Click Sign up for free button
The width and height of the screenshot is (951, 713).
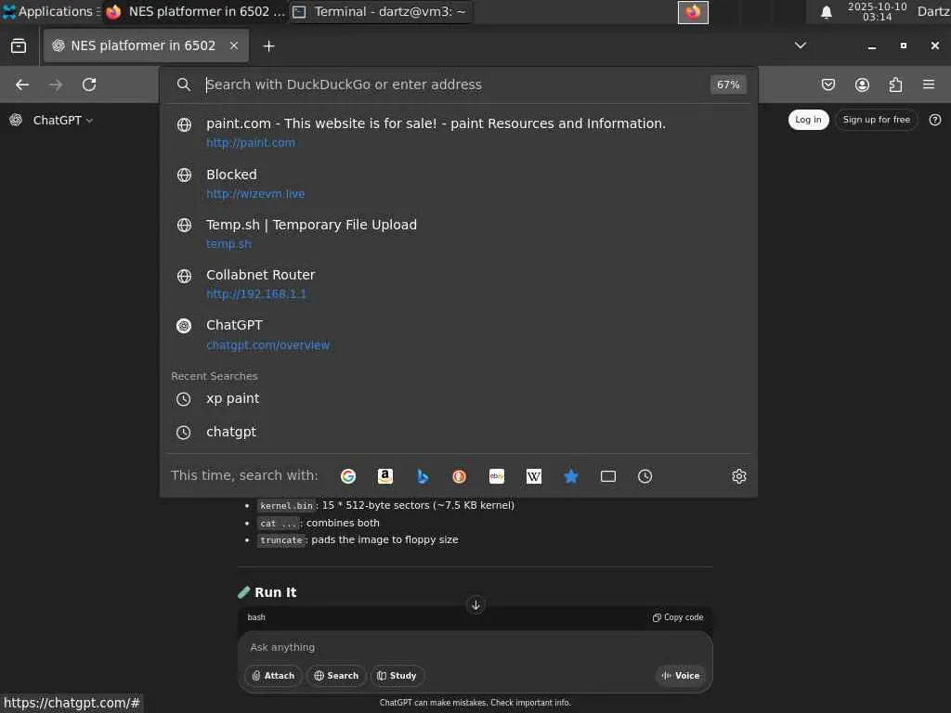click(877, 120)
